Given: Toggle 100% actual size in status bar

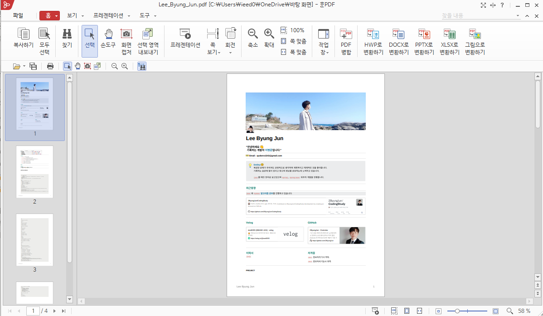Looking at the screenshot, I should click(x=394, y=311).
